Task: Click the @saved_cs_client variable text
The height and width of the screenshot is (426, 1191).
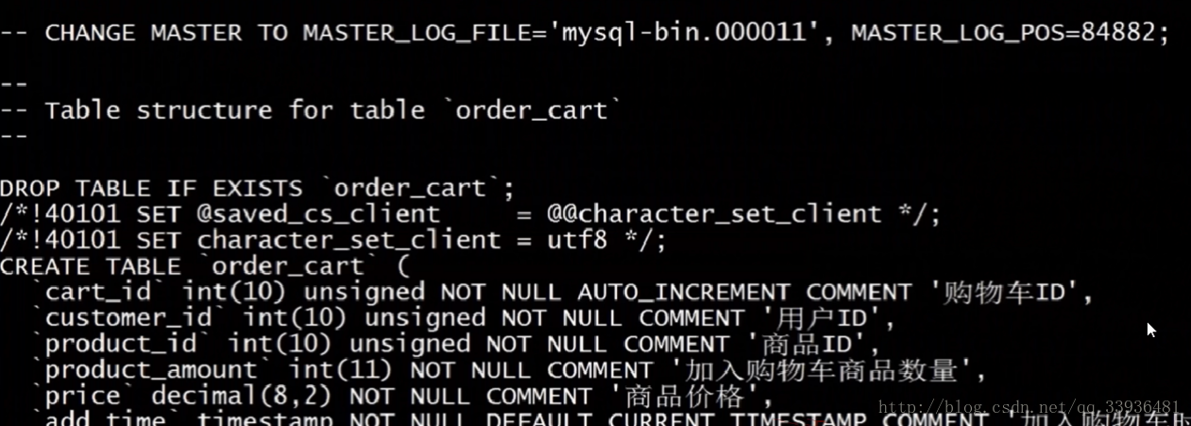Action: tap(318, 214)
